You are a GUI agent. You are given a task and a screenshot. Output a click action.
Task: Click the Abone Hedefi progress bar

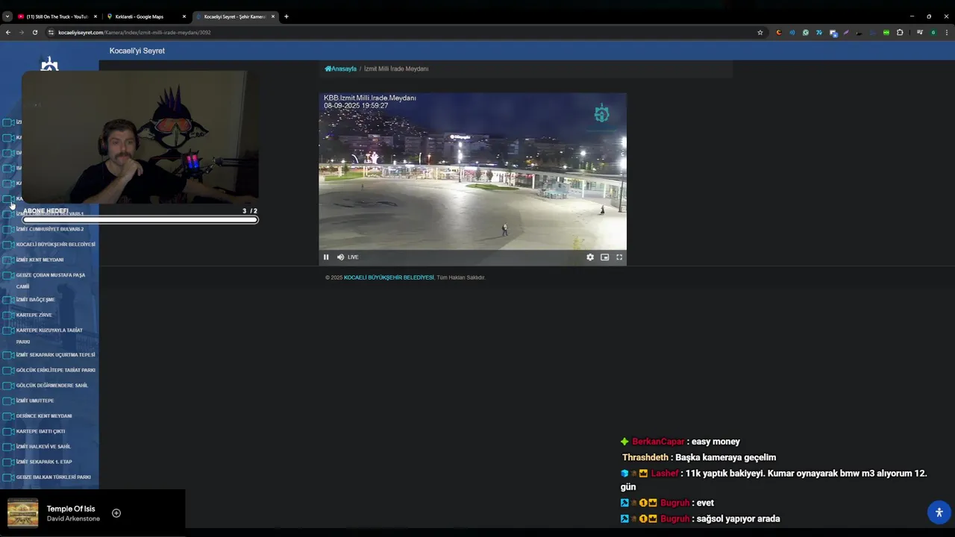140,220
